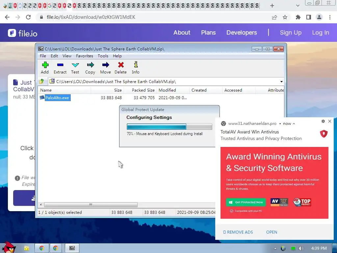Open 7-Zip from the taskbar
This screenshot has height=253, width=337.
pos(72,248)
